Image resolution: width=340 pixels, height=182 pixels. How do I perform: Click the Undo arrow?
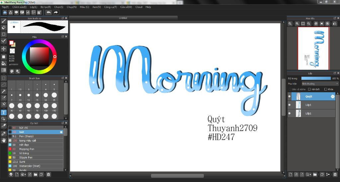point(48,12)
